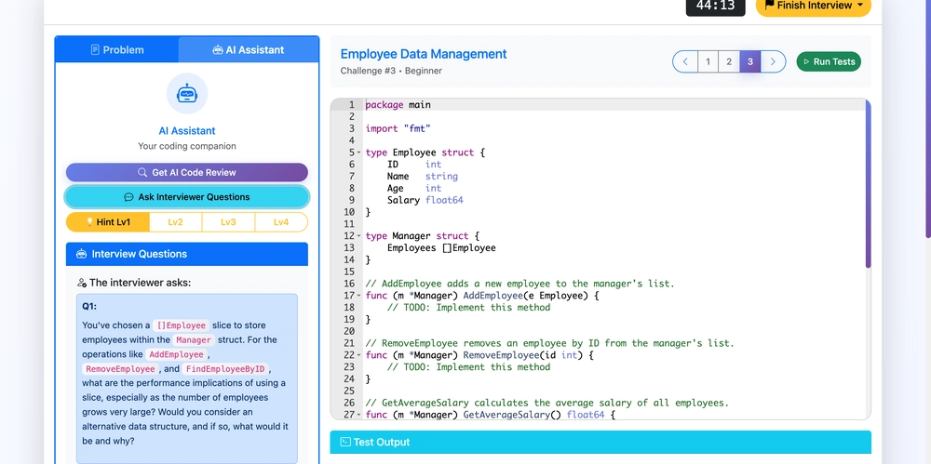
Task: Fold the RemoveEmployee function at line 22
Action: (359, 355)
